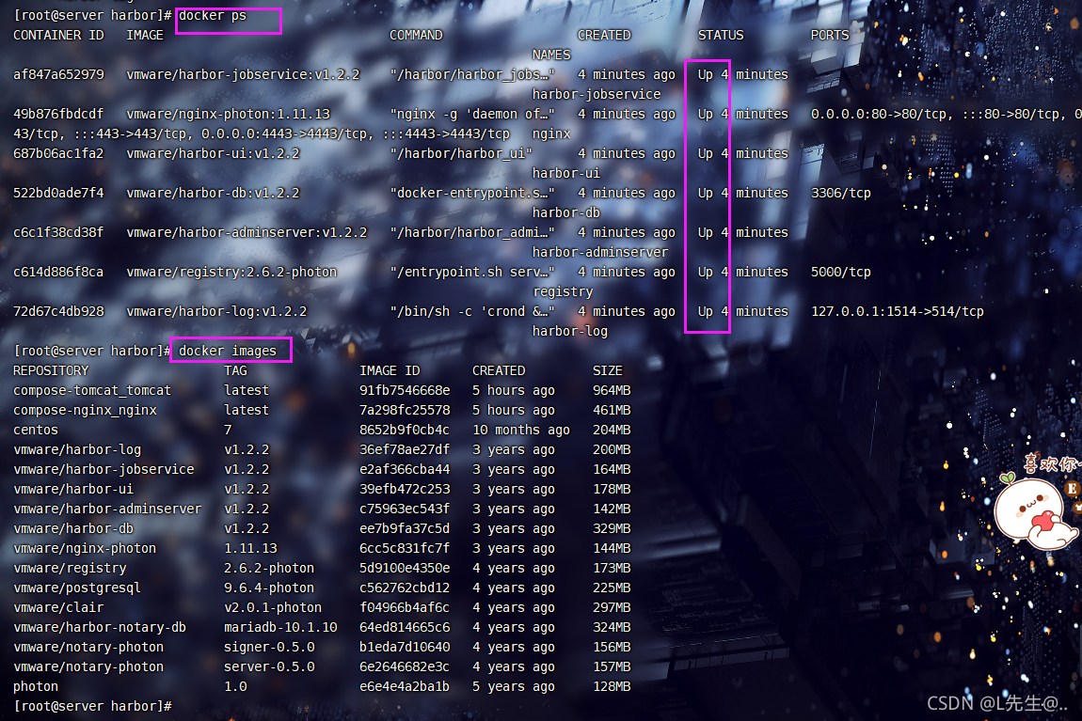Click the CONTAINER ID column header
The height and width of the screenshot is (721, 1082).
(58, 35)
